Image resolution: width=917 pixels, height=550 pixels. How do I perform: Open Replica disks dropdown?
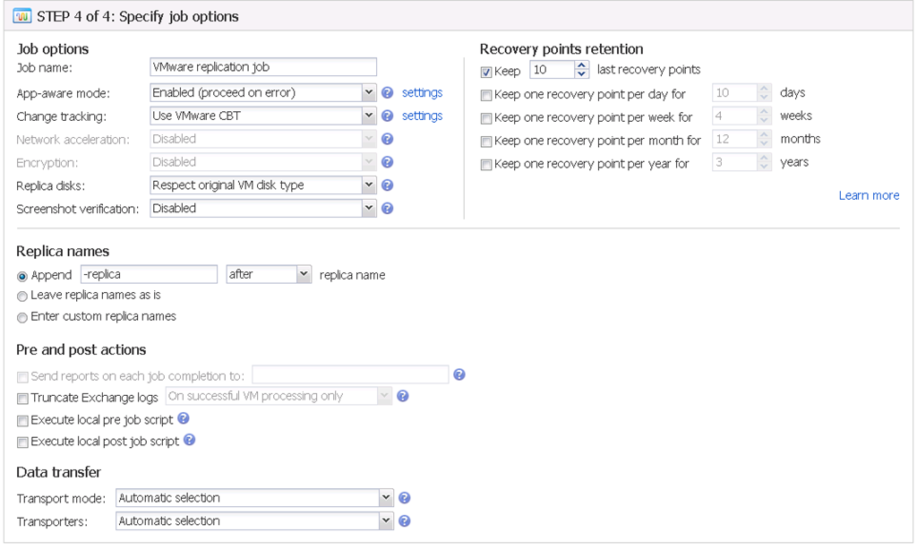pos(368,185)
